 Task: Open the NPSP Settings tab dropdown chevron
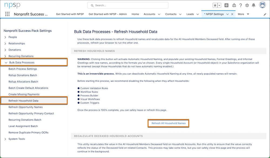(227, 14)
